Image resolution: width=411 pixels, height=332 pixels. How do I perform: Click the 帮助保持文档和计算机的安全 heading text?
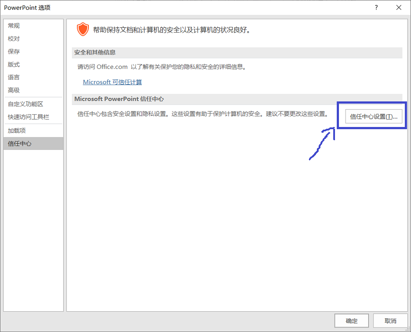pyautogui.click(x=172, y=30)
